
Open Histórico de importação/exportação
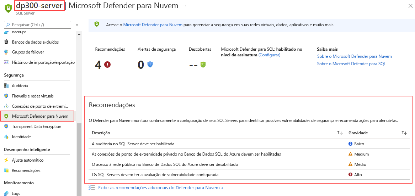tap(43, 62)
